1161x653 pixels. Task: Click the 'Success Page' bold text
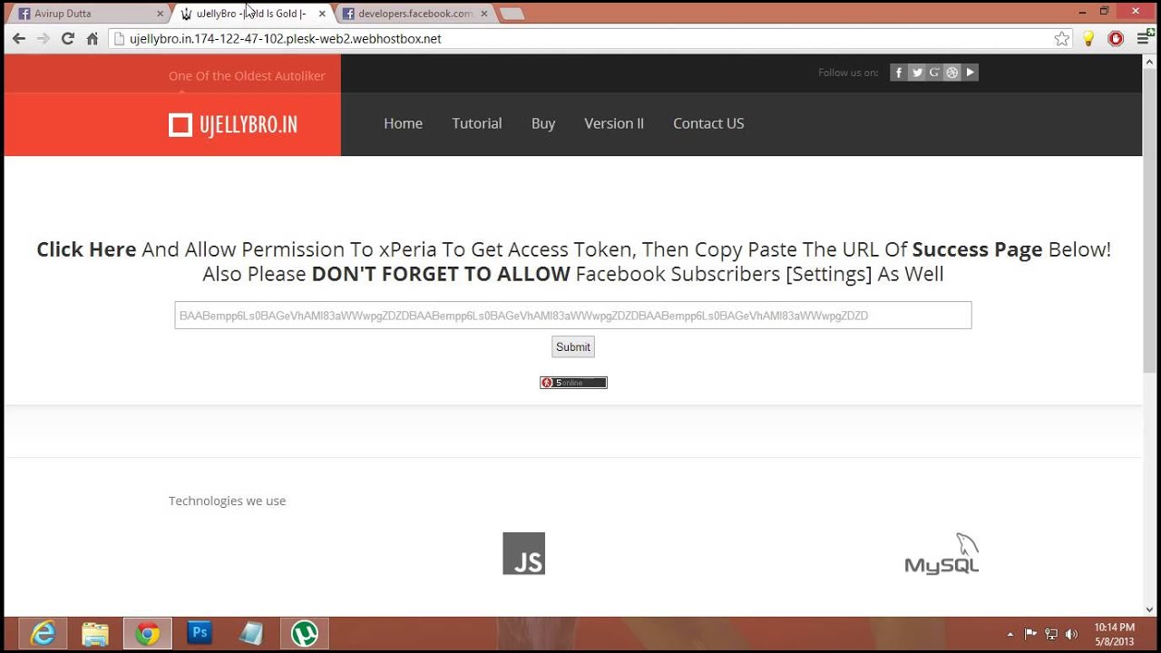(977, 249)
